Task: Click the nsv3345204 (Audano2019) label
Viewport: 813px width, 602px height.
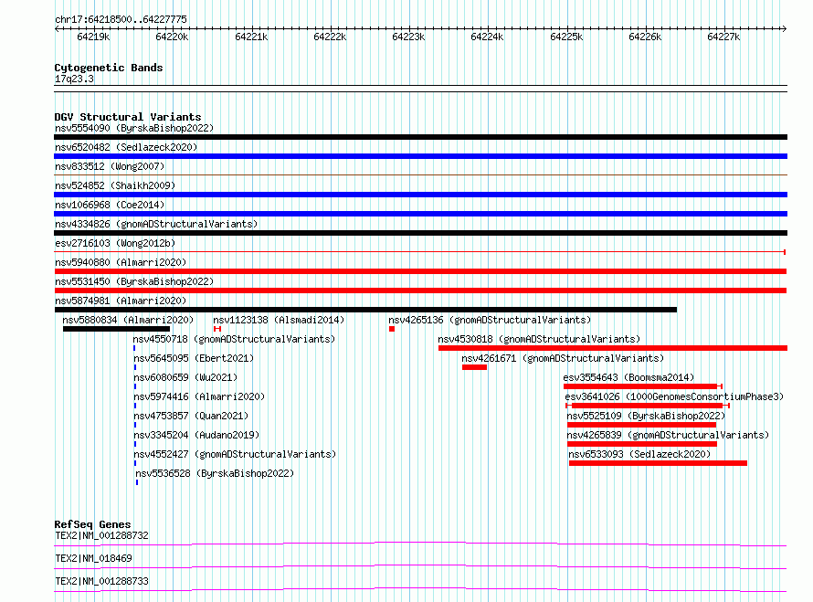Action: 196,435
